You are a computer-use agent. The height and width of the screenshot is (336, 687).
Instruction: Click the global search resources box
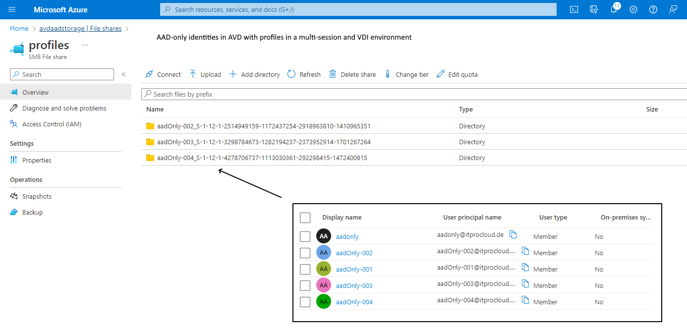coord(358,9)
